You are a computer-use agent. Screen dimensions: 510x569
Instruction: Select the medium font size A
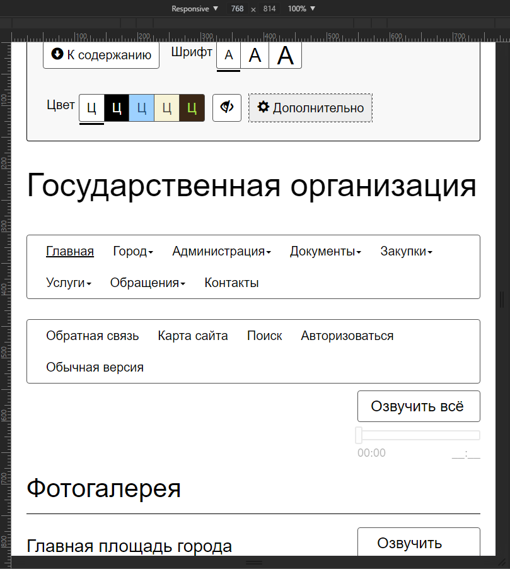point(255,56)
